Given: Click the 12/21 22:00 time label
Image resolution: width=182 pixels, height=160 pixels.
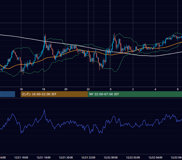Looking at the screenshot, I should click(x=88, y=157).
